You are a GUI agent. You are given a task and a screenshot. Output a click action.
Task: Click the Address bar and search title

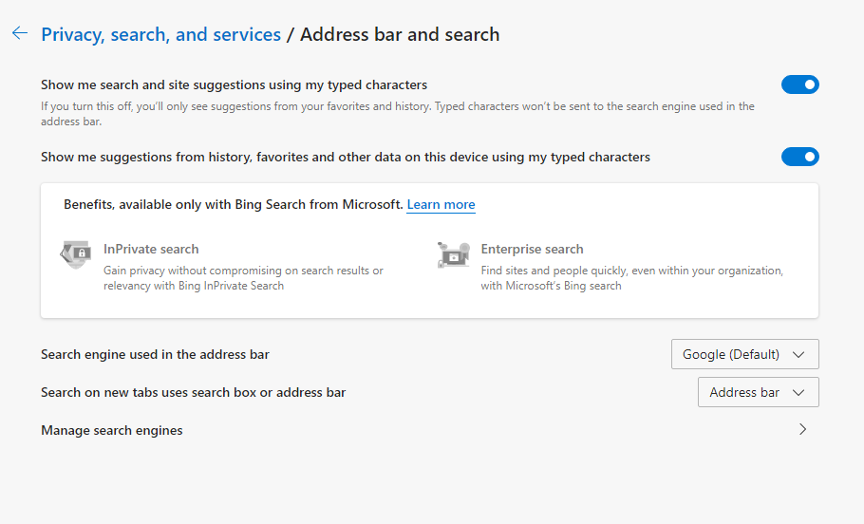pos(400,35)
